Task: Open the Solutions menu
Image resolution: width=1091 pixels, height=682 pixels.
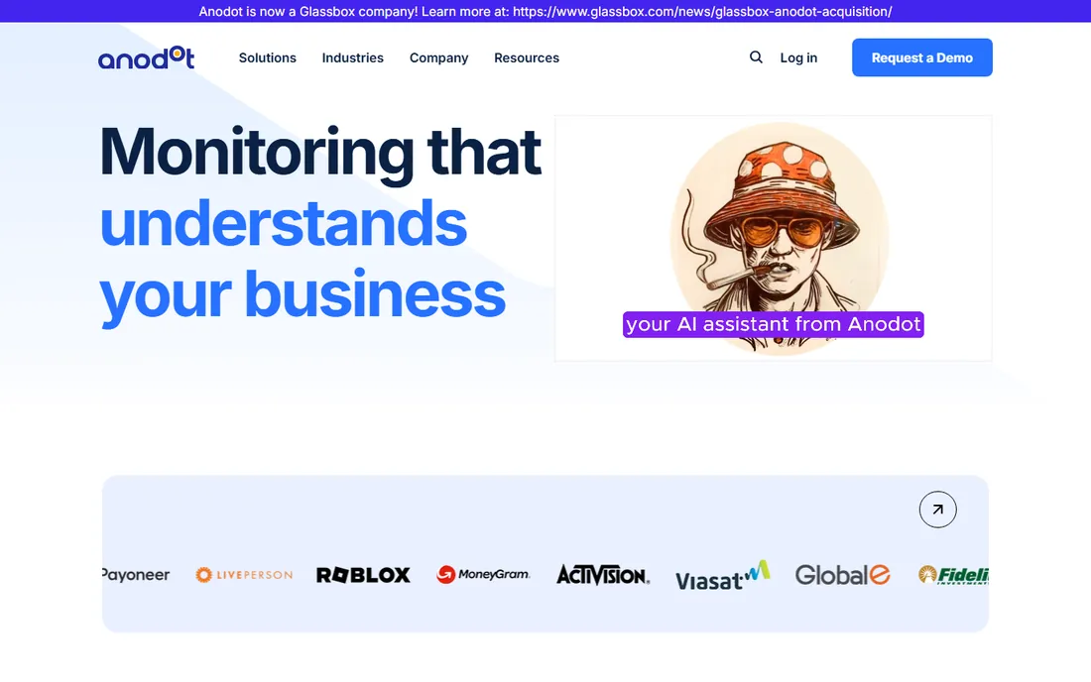Action: click(x=267, y=57)
